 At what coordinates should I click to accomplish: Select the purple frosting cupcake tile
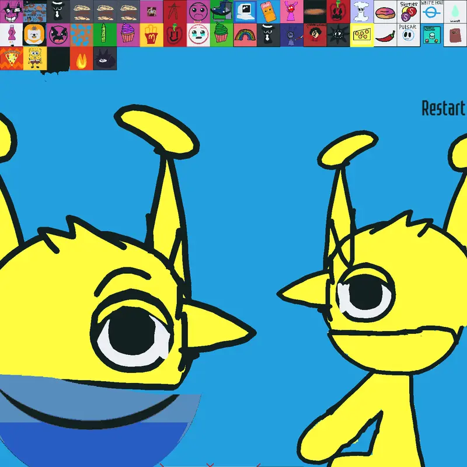tap(128, 35)
